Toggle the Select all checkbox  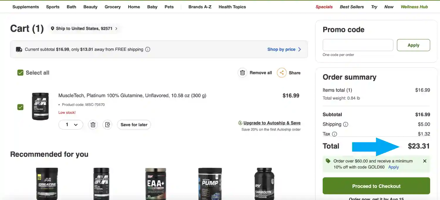20,73
